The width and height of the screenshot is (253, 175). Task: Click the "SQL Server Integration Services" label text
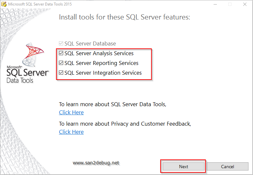103,73
